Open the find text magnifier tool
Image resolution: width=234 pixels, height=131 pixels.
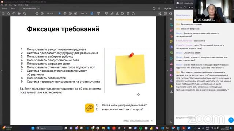pos(24,13)
